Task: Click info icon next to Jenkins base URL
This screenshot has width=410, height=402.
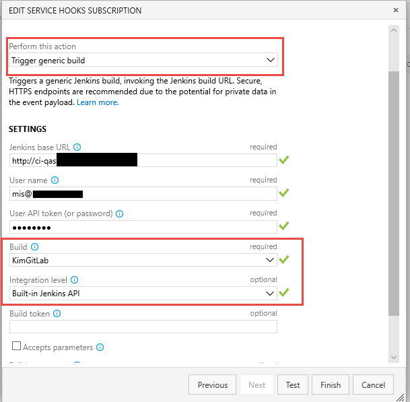Action: [x=77, y=147]
